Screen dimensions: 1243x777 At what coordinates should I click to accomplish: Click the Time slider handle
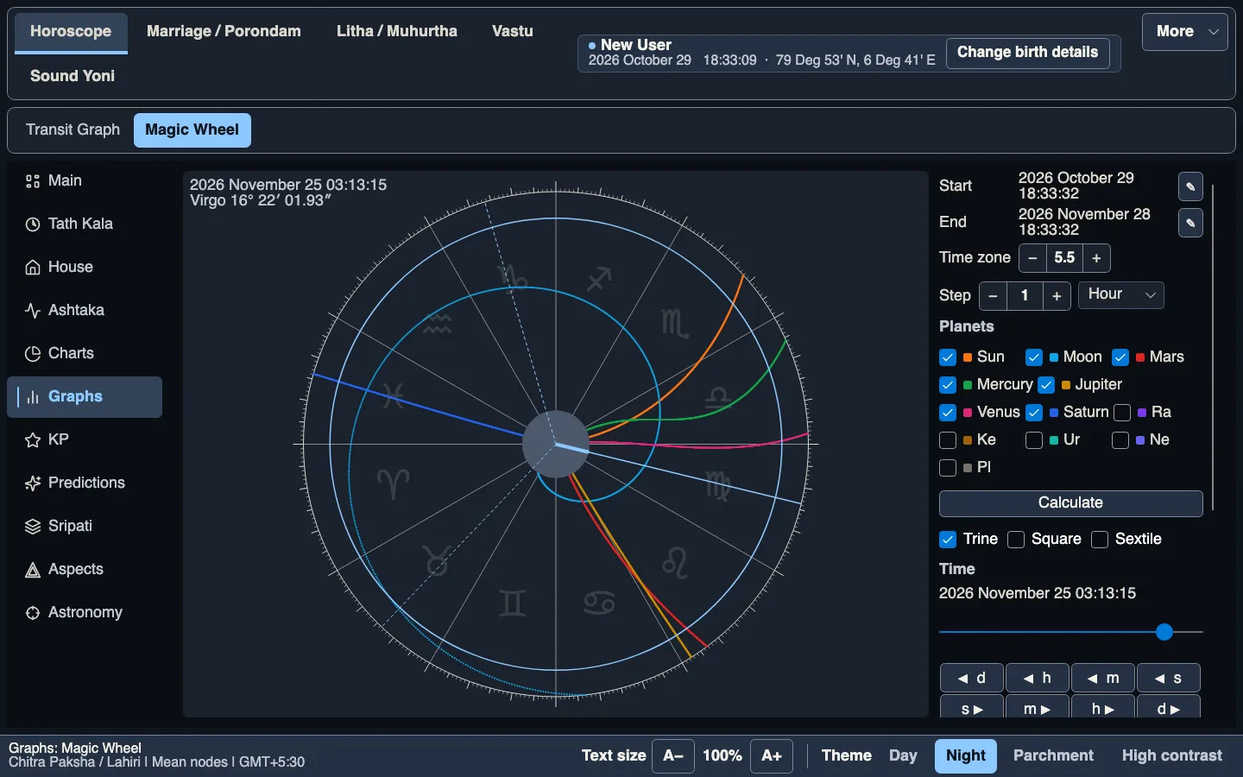click(x=1164, y=633)
